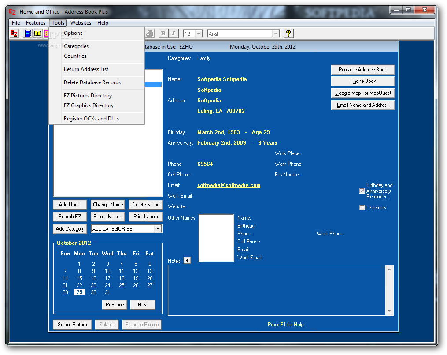The height and width of the screenshot is (355, 447).
Task: Open the ALL CATEGORIES dropdown
Action: [158, 229]
